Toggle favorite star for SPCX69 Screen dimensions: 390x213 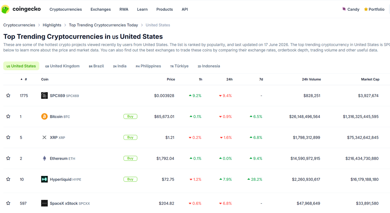[x=8, y=96]
